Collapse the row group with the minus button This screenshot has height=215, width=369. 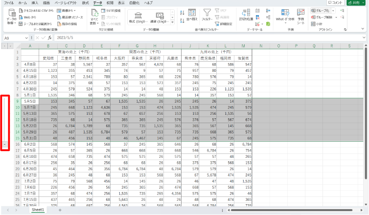click(x=5, y=144)
